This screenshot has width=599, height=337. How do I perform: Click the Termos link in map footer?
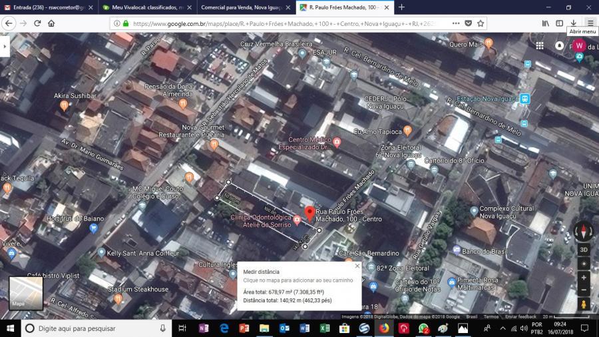[491, 317]
